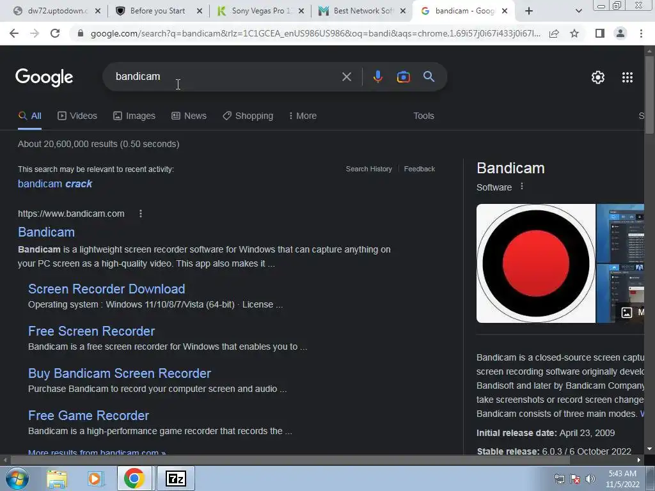655x491 pixels.
Task: Expand the More search filters menu
Action: coord(303,116)
